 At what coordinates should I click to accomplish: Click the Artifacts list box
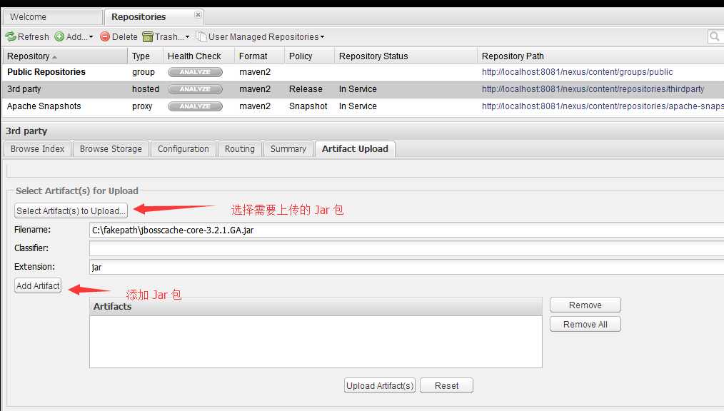point(316,342)
